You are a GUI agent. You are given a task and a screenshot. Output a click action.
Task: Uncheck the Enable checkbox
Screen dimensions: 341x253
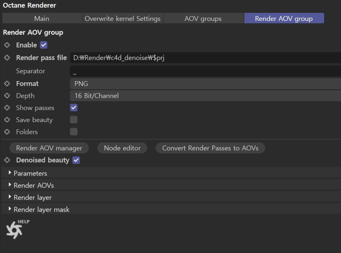pyautogui.click(x=44, y=45)
